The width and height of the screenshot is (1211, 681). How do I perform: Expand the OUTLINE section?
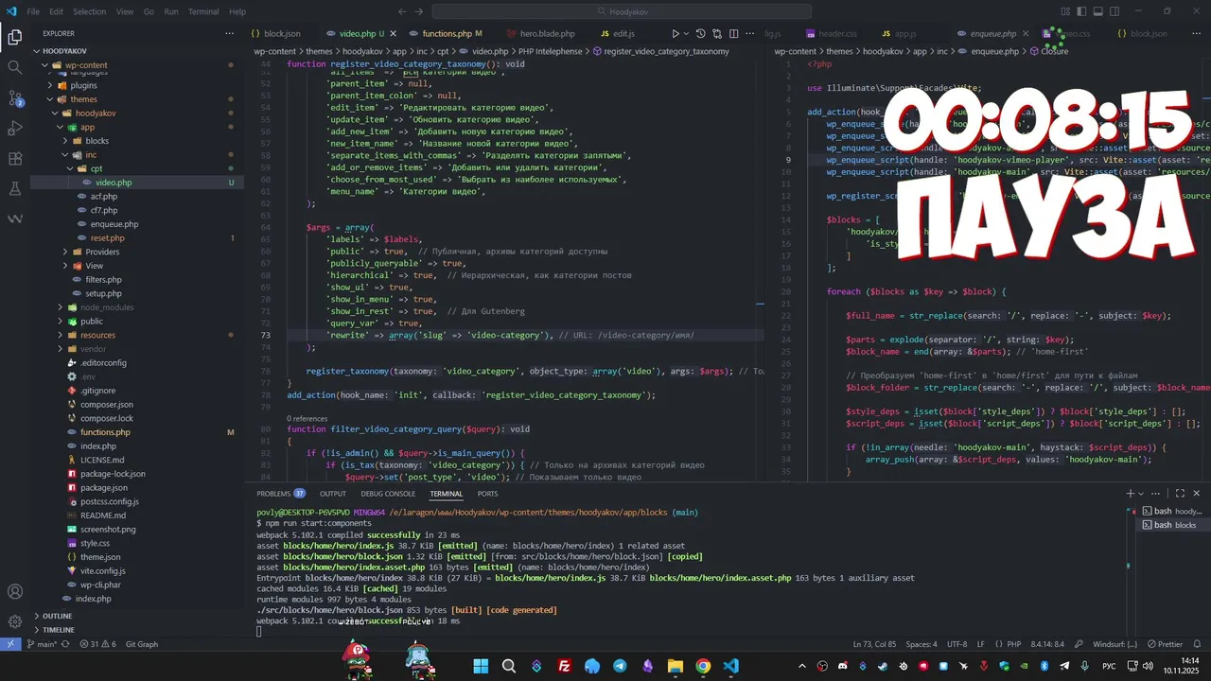[x=137, y=616]
